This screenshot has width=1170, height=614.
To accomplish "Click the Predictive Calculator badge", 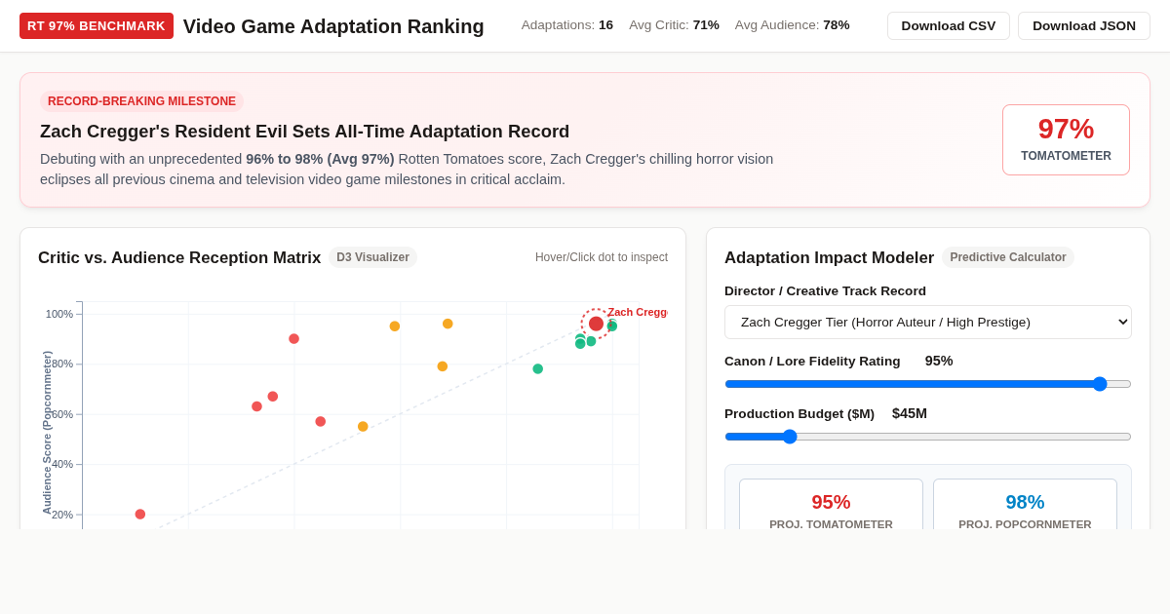I will point(1008,257).
